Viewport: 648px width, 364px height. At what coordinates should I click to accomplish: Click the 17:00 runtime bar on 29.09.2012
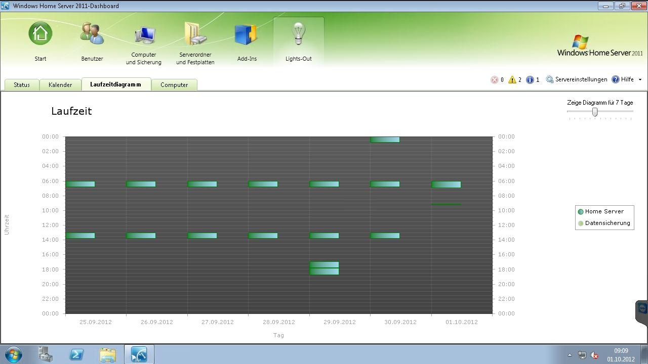point(324,264)
